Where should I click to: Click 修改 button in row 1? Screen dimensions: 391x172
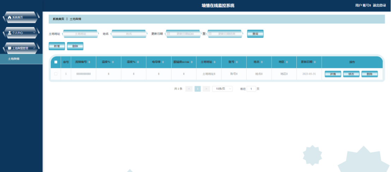click(x=351, y=74)
